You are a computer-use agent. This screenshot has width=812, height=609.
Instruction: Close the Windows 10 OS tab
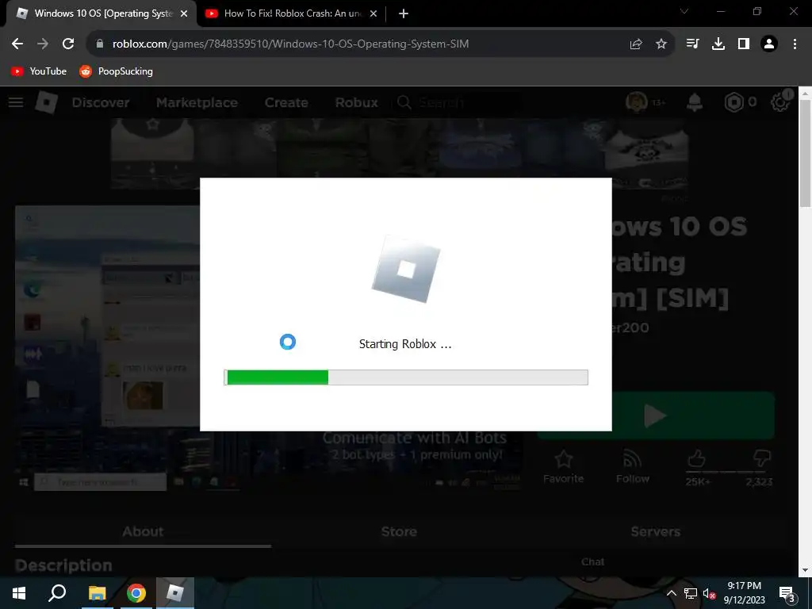tap(184, 14)
